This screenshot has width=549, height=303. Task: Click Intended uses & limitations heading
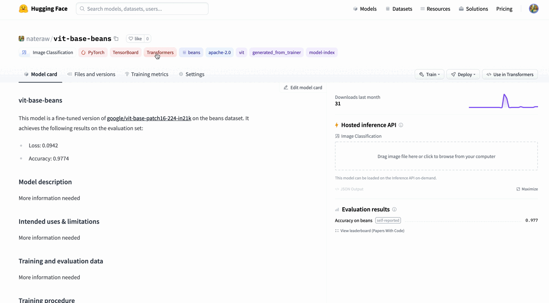(x=59, y=222)
